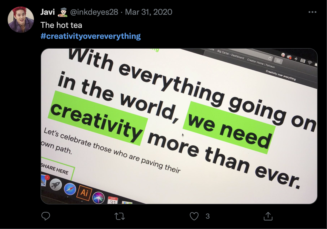
Task: Click the Adobe Illustrator dock icon
Action: (x=84, y=193)
